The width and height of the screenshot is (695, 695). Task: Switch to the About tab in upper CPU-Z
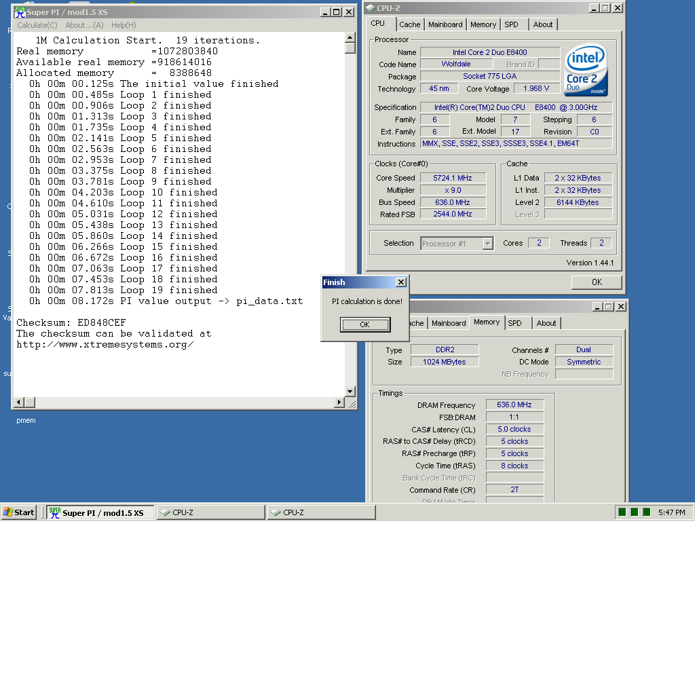point(543,25)
